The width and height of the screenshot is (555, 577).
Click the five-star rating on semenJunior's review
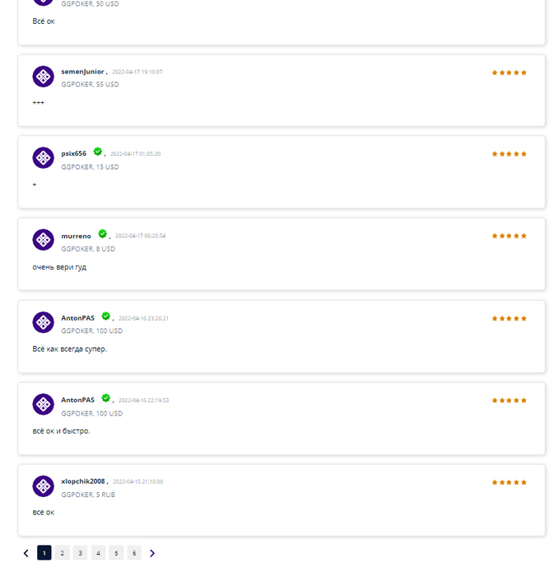(x=509, y=73)
